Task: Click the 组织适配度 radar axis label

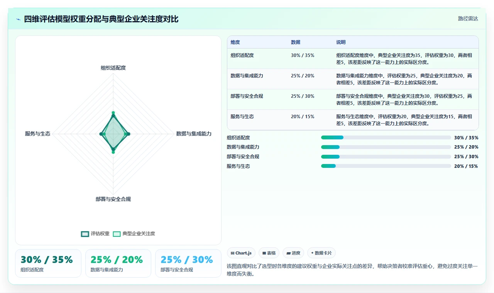Action: (x=113, y=68)
